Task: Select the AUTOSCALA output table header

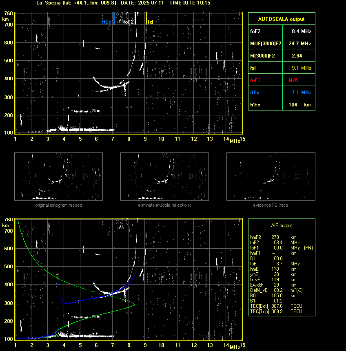Action: click(282, 19)
